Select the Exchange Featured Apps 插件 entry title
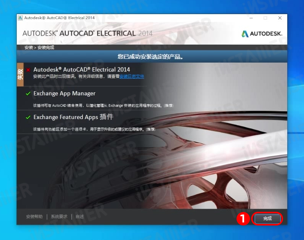This screenshot has width=304, height=240. [x=73, y=117]
